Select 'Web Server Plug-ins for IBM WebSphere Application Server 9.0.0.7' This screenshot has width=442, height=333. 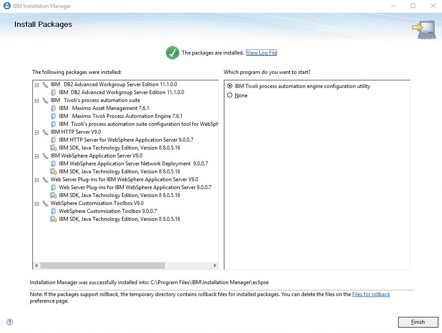pos(135,187)
